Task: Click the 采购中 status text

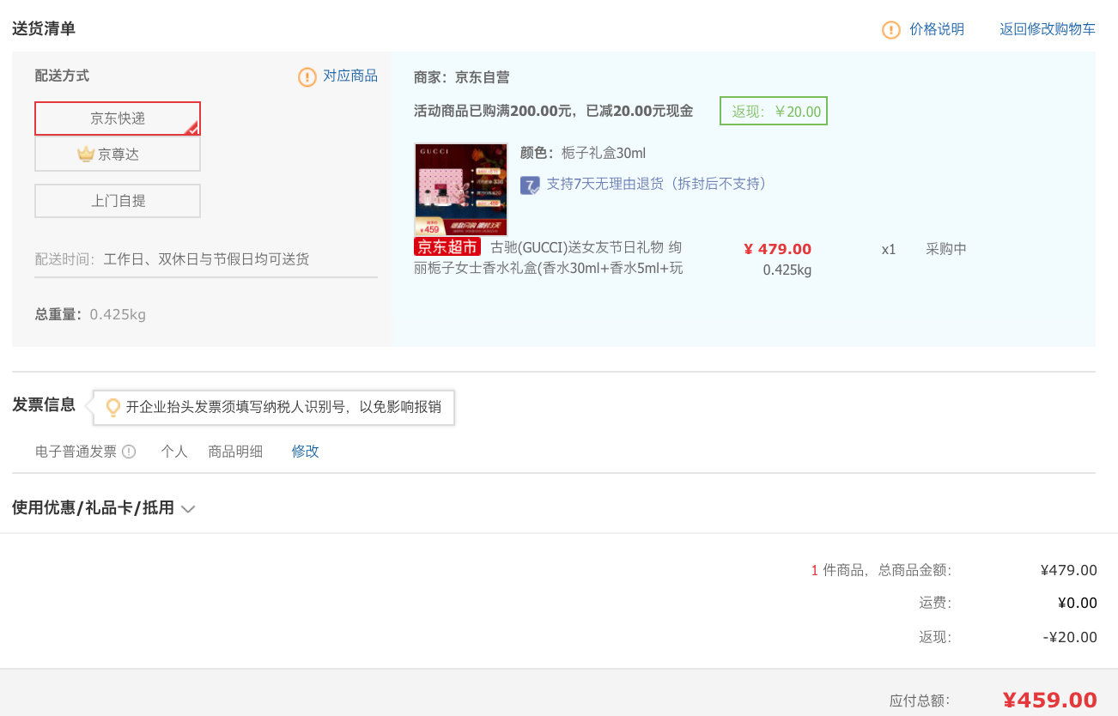Action: pyautogui.click(x=946, y=249)
